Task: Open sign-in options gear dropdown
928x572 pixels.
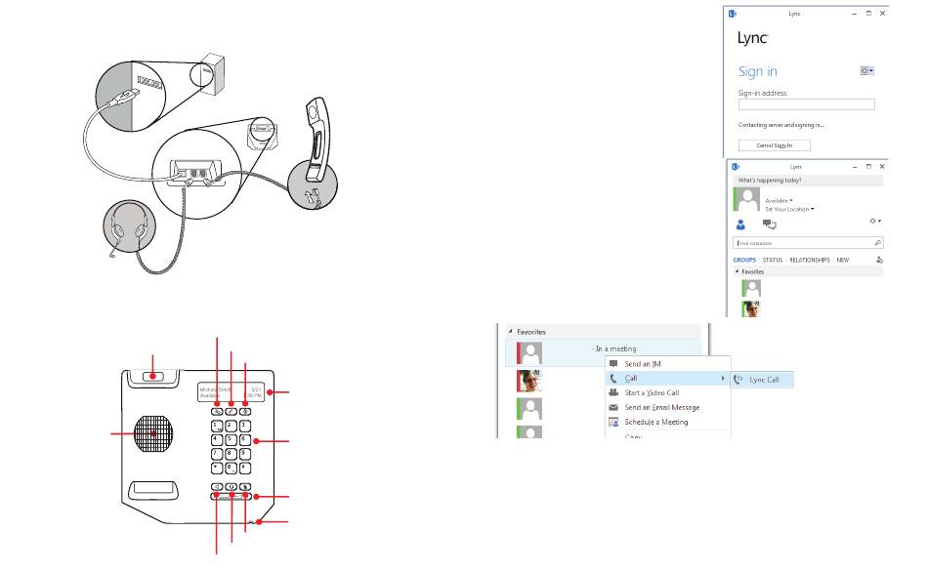Action: click(x=867, y=71)
